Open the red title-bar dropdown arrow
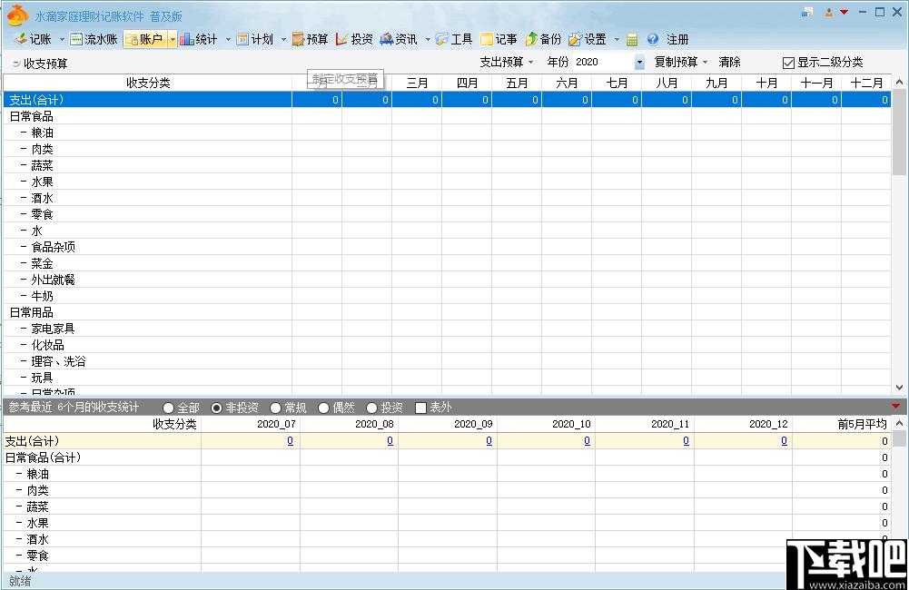Screen dimensions: 909x590 pyautogui.click(x=845, y=12)
